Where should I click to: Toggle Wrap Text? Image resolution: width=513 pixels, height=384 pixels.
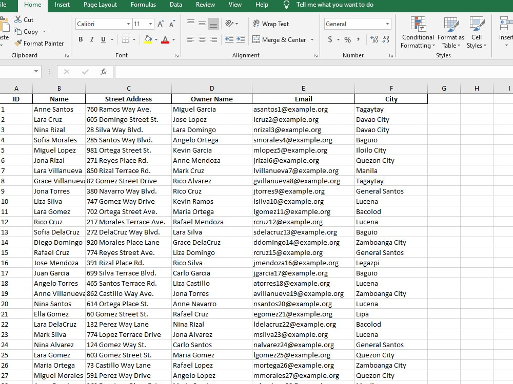point(271,24)
